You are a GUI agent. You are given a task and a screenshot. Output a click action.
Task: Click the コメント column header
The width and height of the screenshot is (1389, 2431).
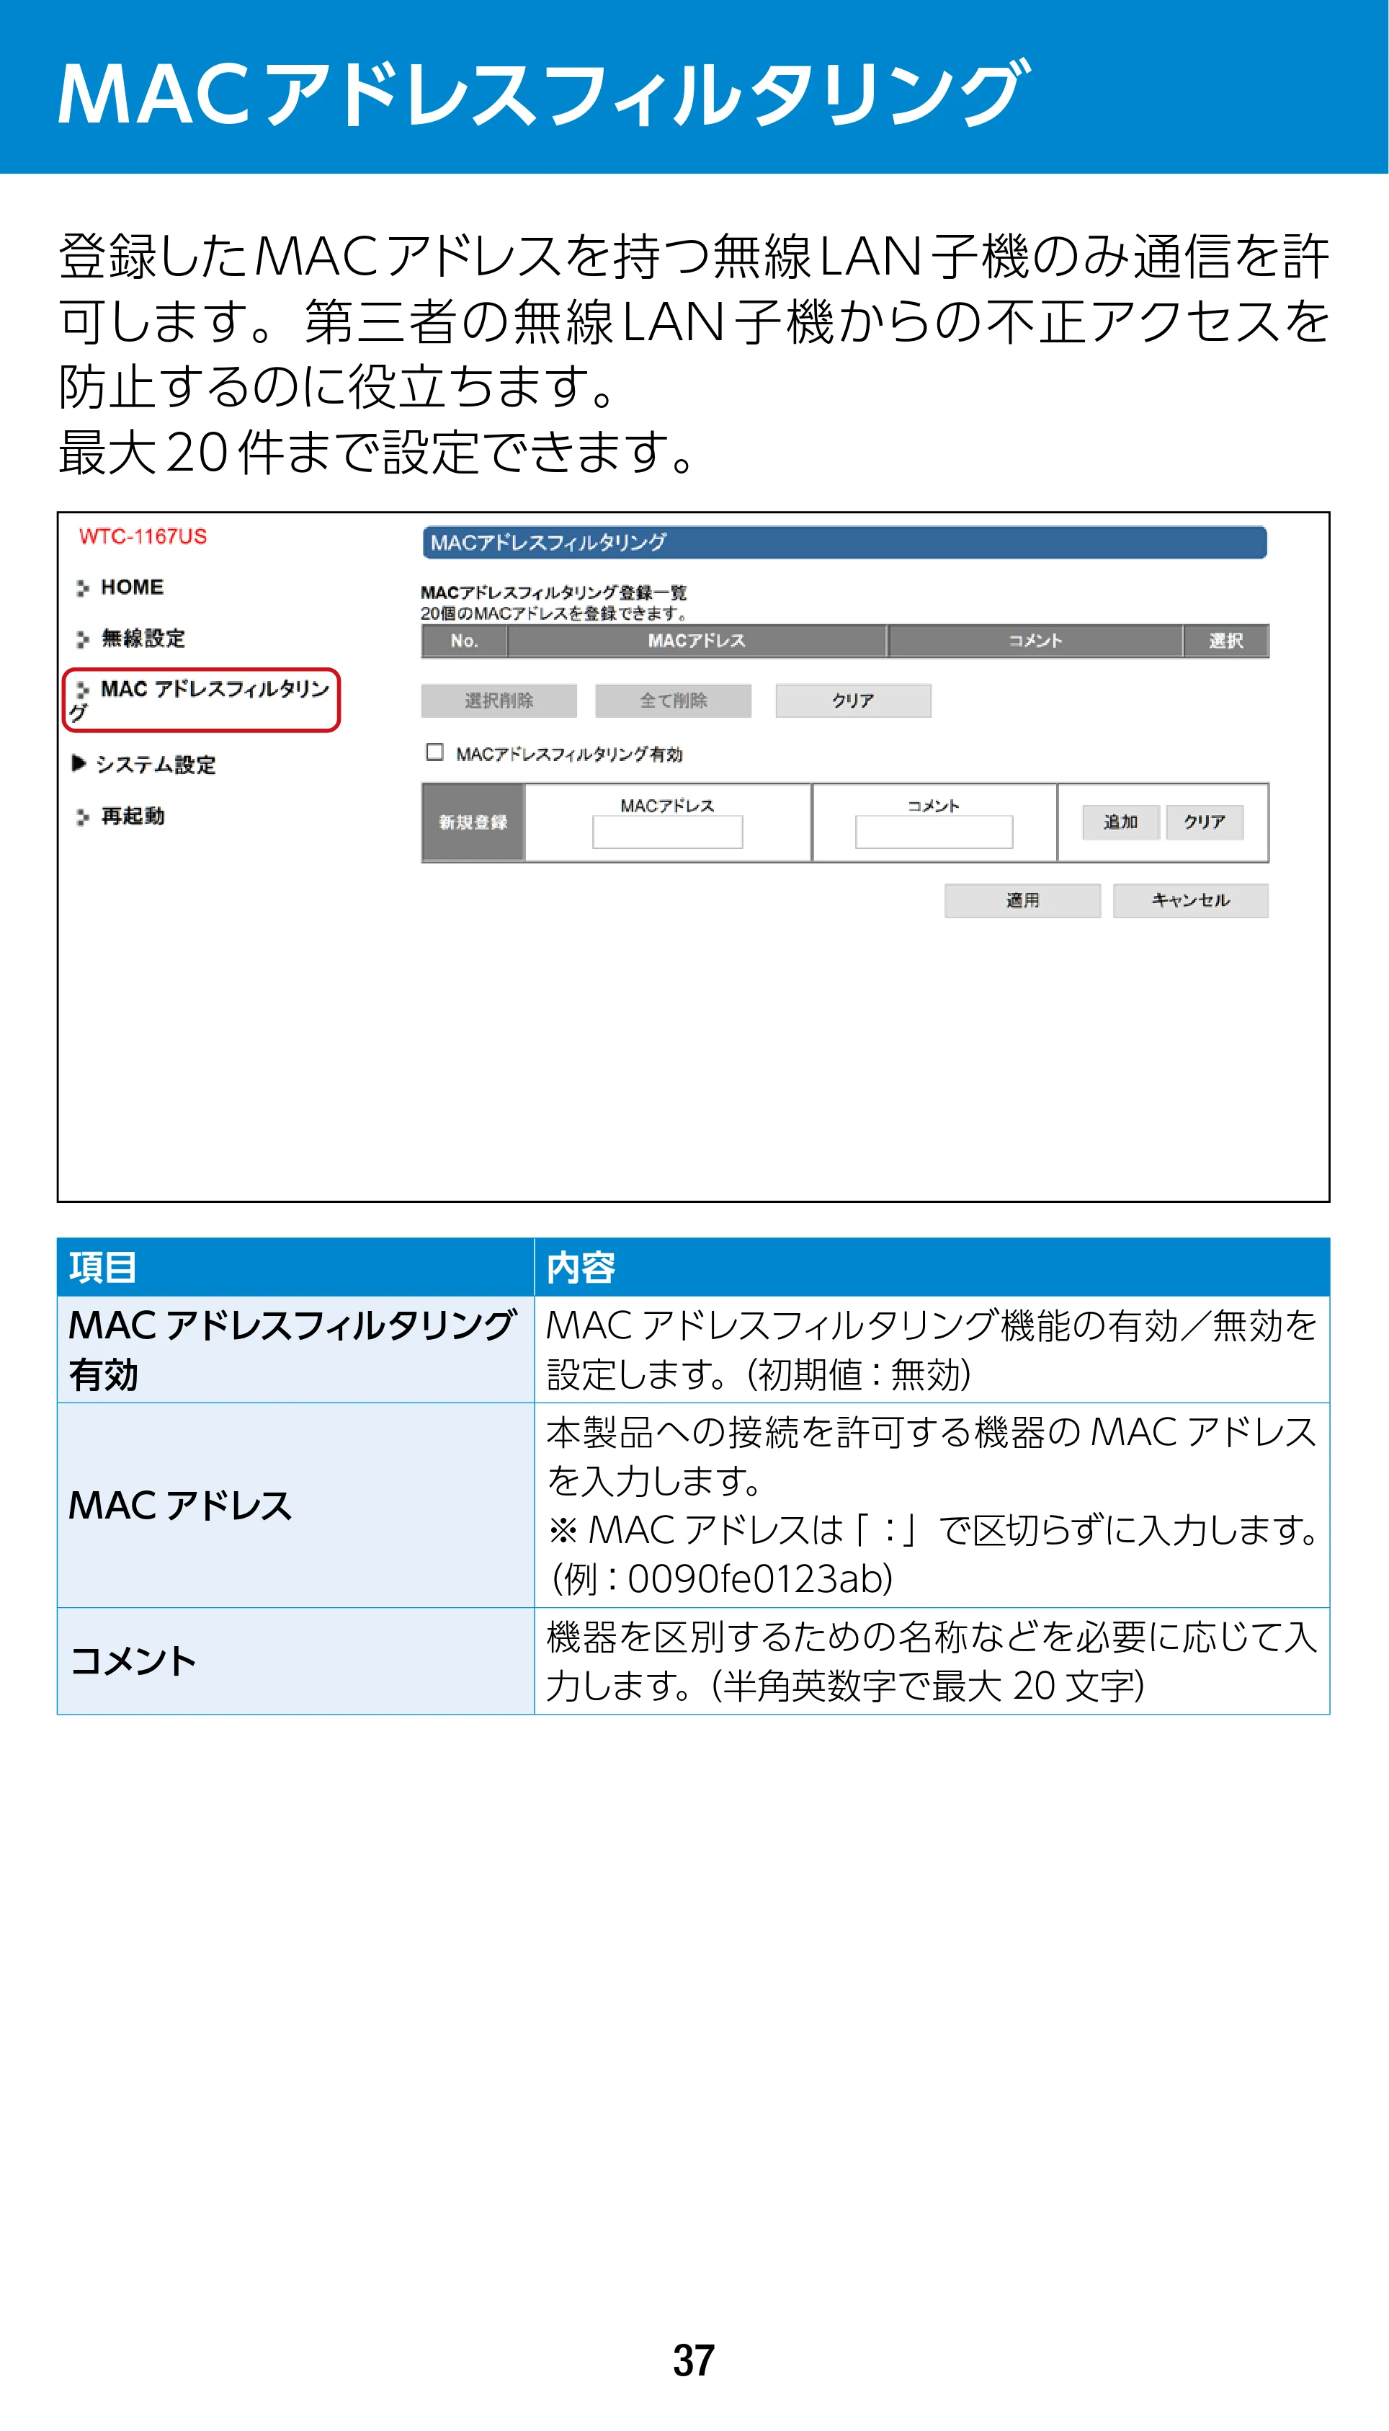[1036, 641]
